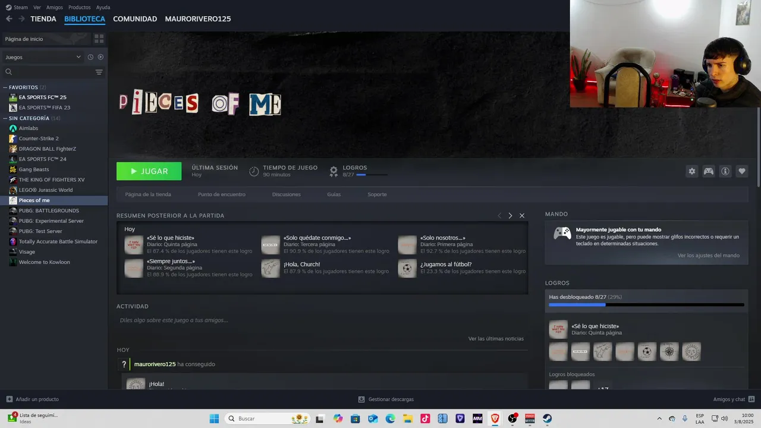Close the post-game summary panel
The height and width of the screenshot is (428, 761).
coord(522,216)
